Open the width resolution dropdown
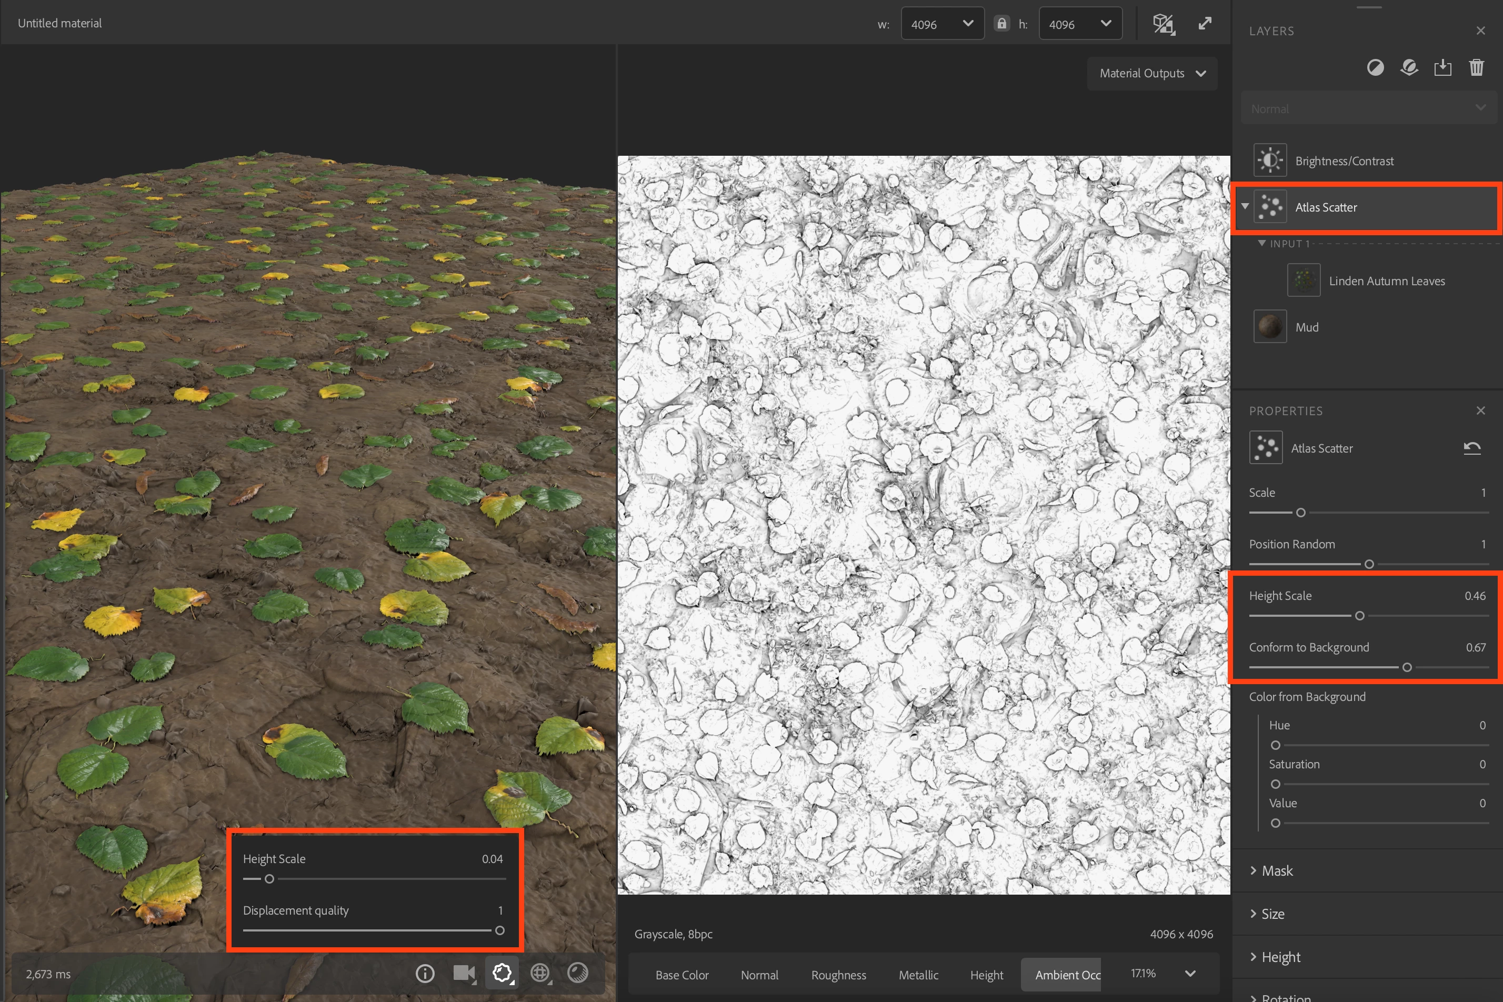1503x1002 pixels. click(x=942, y=24)
